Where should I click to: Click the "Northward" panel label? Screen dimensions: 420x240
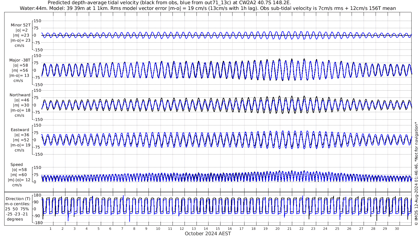[x=20, y=95]
